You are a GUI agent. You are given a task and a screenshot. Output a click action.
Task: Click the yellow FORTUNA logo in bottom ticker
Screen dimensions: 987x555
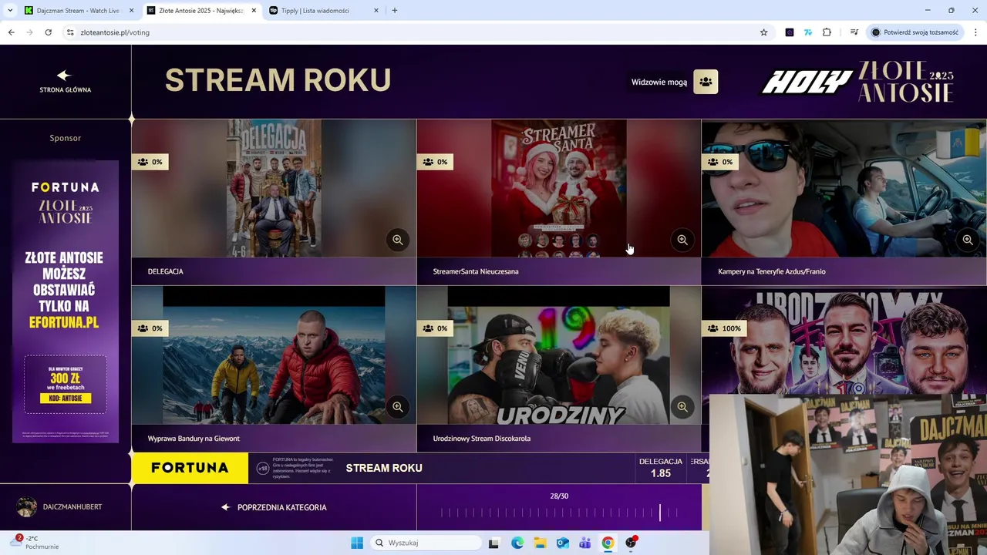190,468
